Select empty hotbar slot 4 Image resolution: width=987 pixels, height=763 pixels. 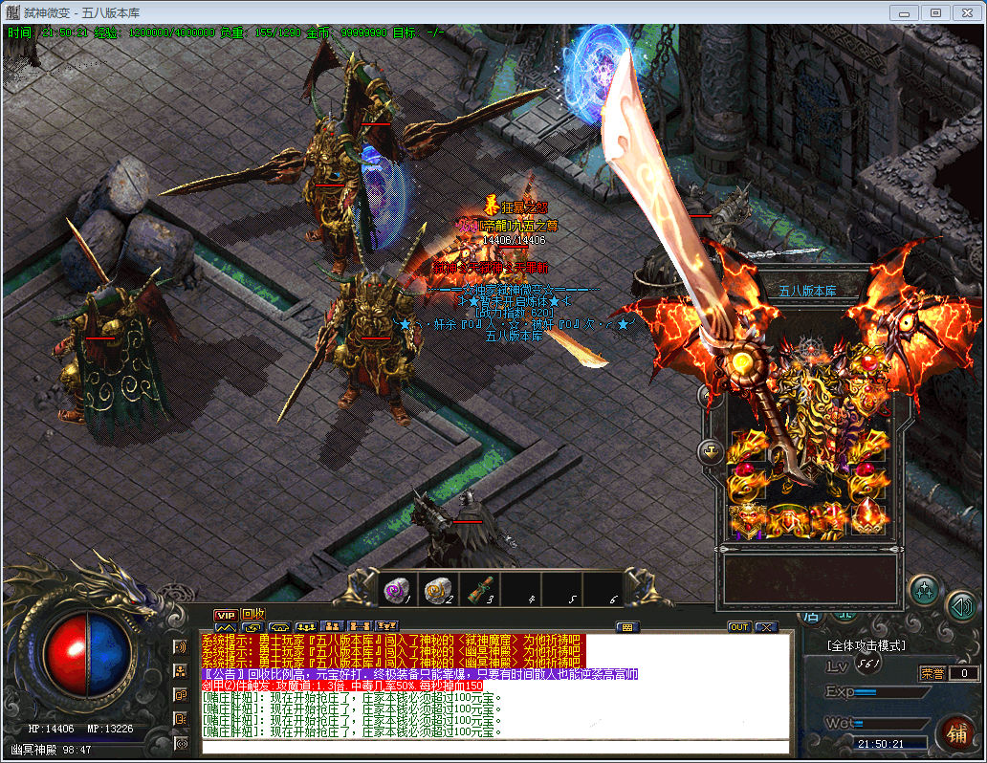tap(521, 590)
